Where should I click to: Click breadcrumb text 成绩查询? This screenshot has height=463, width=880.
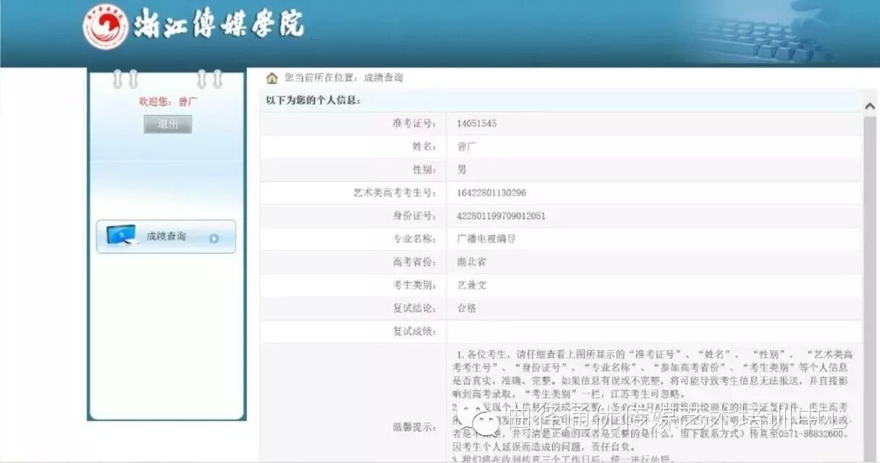pyautogui.click(x=383, y=77)
